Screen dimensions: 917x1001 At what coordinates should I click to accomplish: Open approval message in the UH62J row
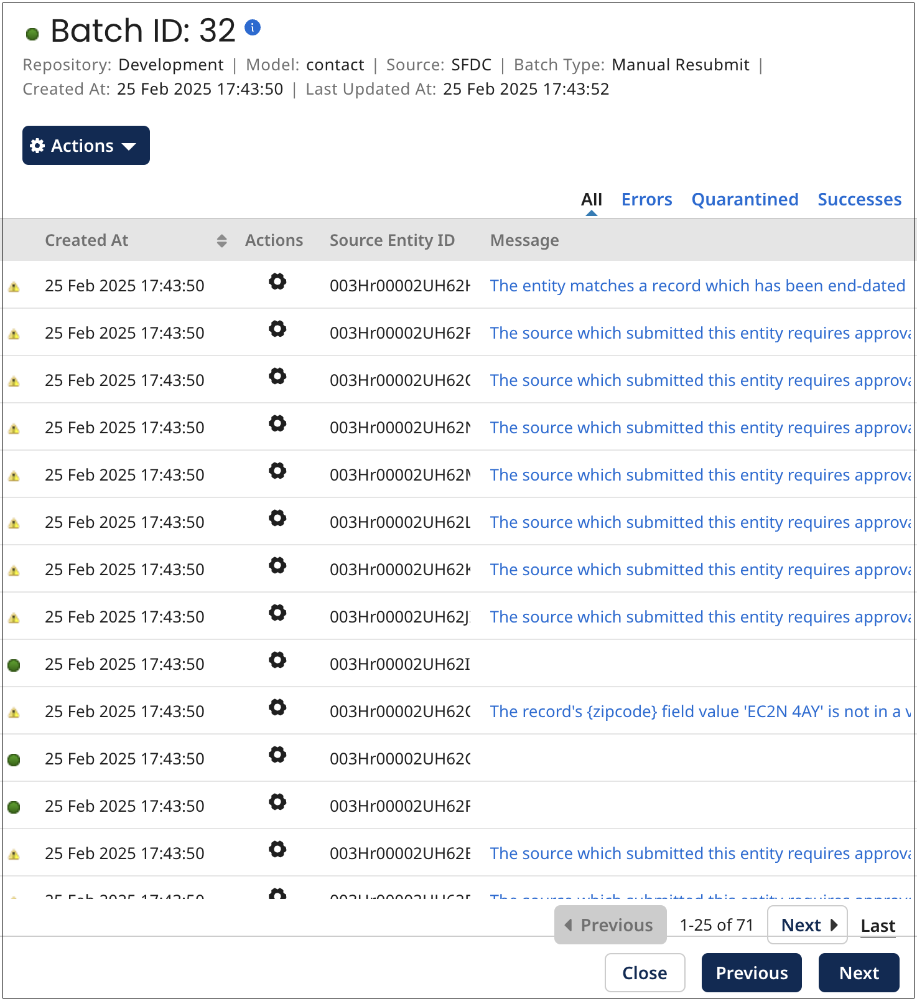[x=701, y=617]
